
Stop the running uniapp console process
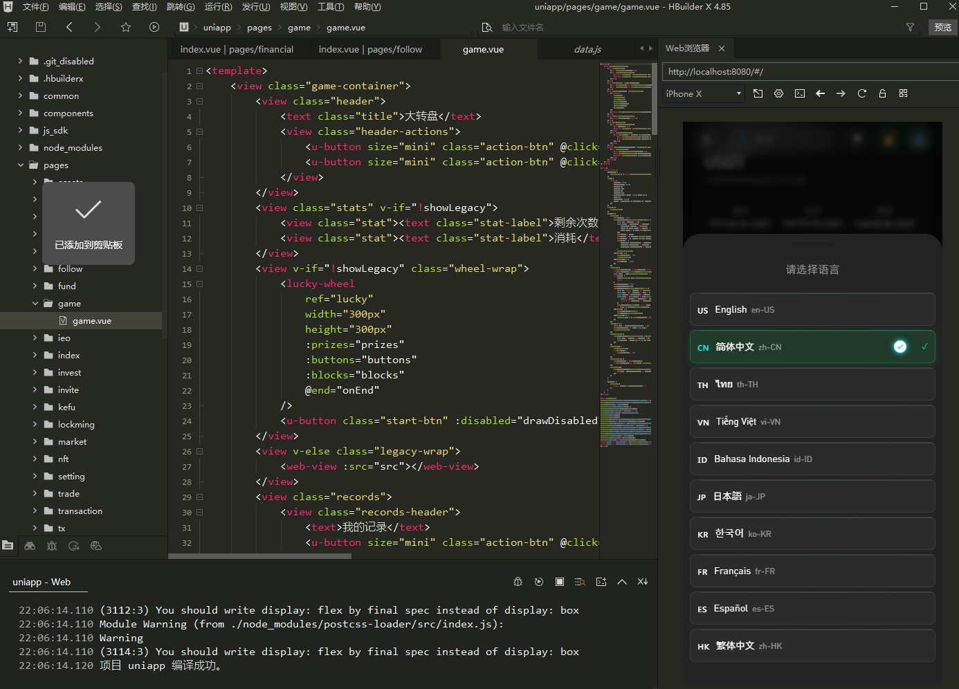tap(559, 582)
